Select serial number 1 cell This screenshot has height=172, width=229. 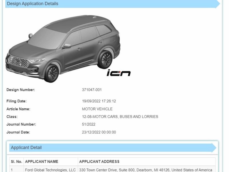point(17,169)
